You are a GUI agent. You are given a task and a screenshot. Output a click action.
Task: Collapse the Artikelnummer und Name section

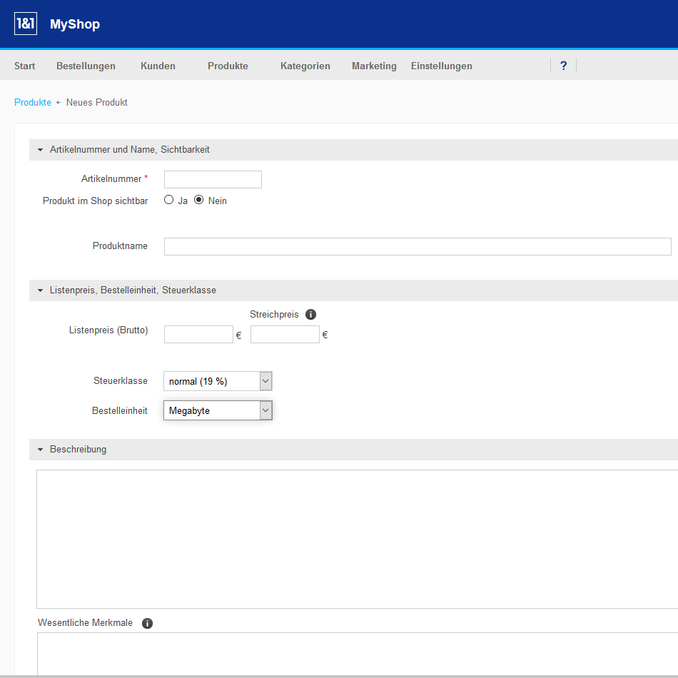(41, 150)
